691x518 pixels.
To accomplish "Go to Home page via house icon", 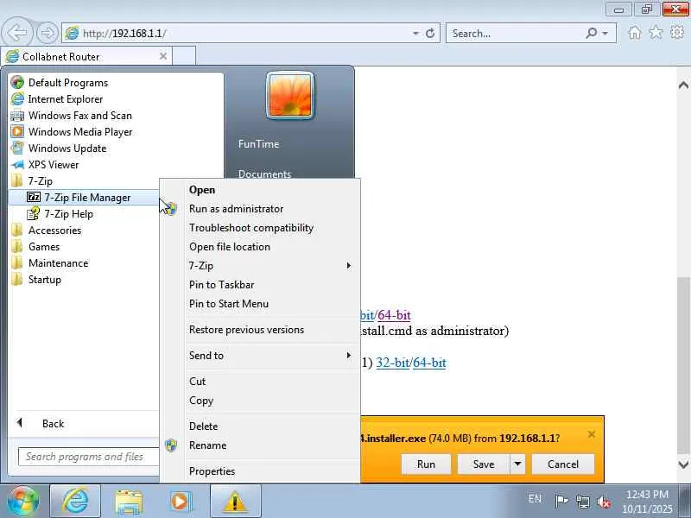I will [635, 33].
